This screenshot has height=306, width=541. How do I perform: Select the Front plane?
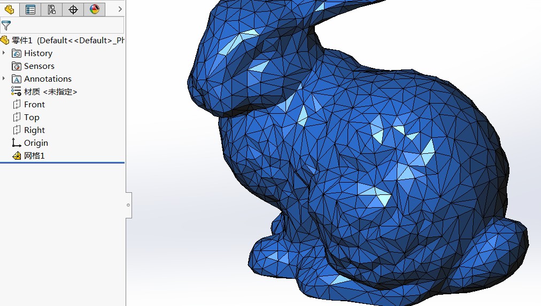pyautogui.click(x=35, y=105)
